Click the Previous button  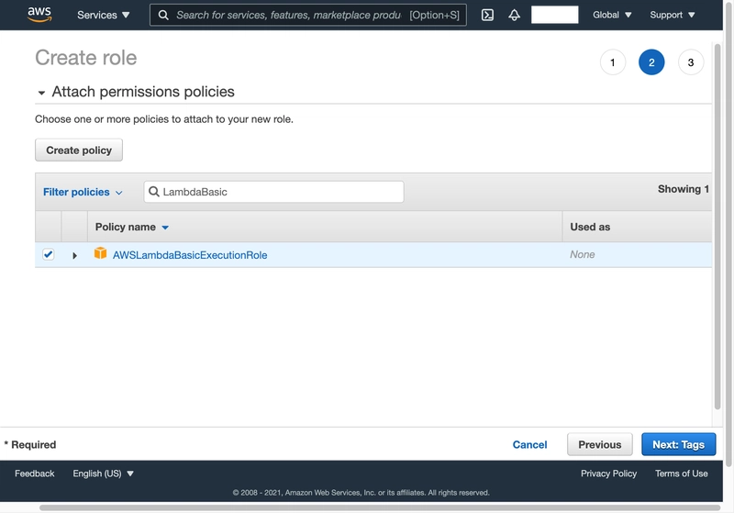[600, 444]
